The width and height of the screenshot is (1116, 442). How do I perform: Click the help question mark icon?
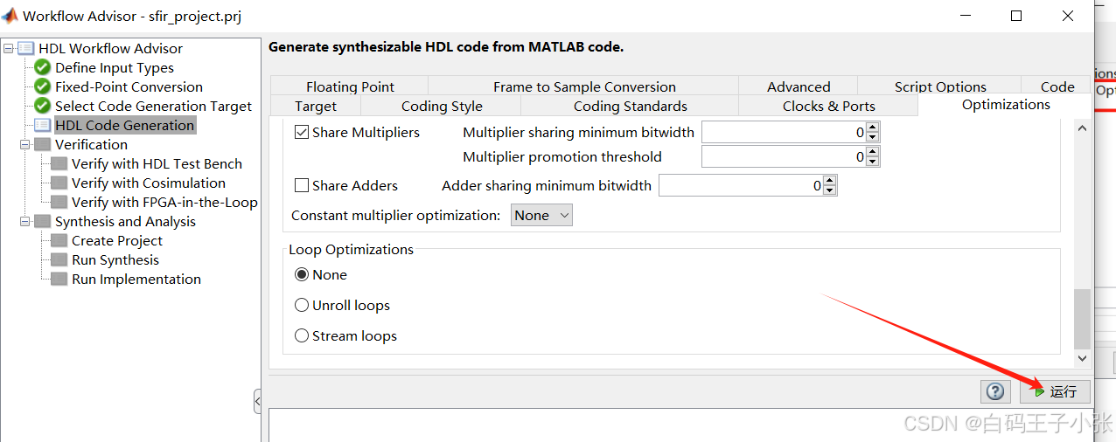(x=994, y=391)
